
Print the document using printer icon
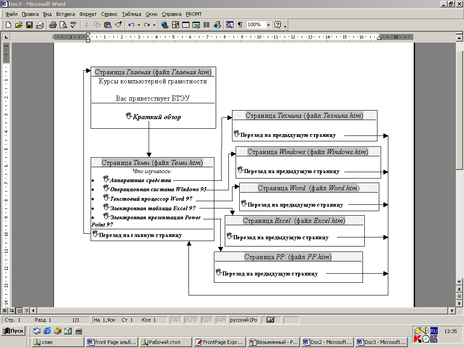53,25
